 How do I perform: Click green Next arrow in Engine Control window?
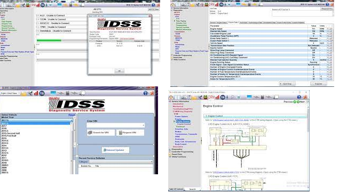point(298,102)
